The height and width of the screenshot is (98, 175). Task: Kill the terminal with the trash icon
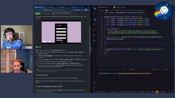[167, 69]
